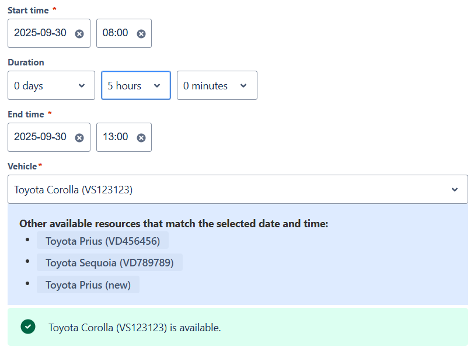Click the Toyota Corolla availability message
Screen dimensions: 474x354
tap(135, 328)
